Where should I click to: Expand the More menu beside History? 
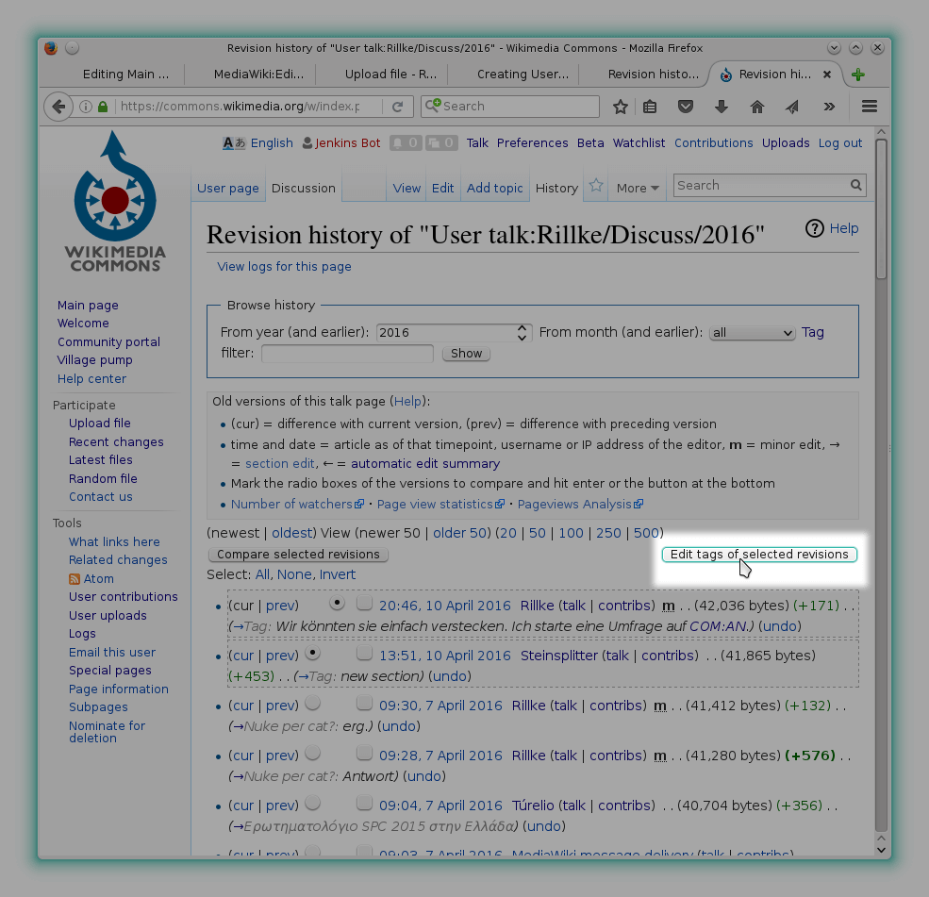click(637, 188)
